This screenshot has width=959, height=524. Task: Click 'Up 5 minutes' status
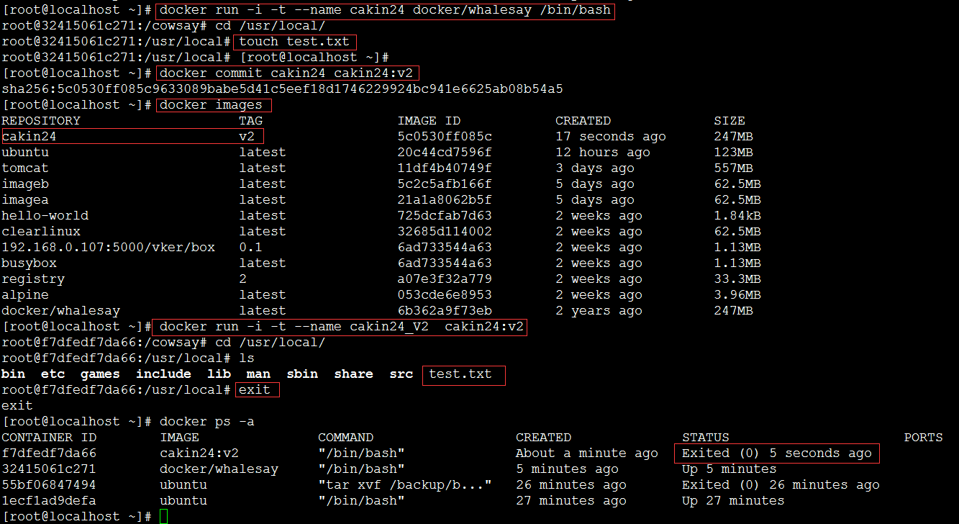pos(730,469)
